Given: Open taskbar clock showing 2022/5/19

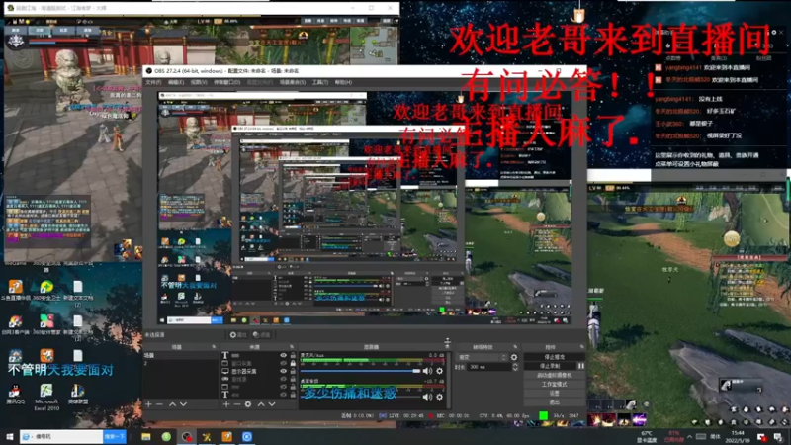Looking at the screenshot, I should click(737, 436).
